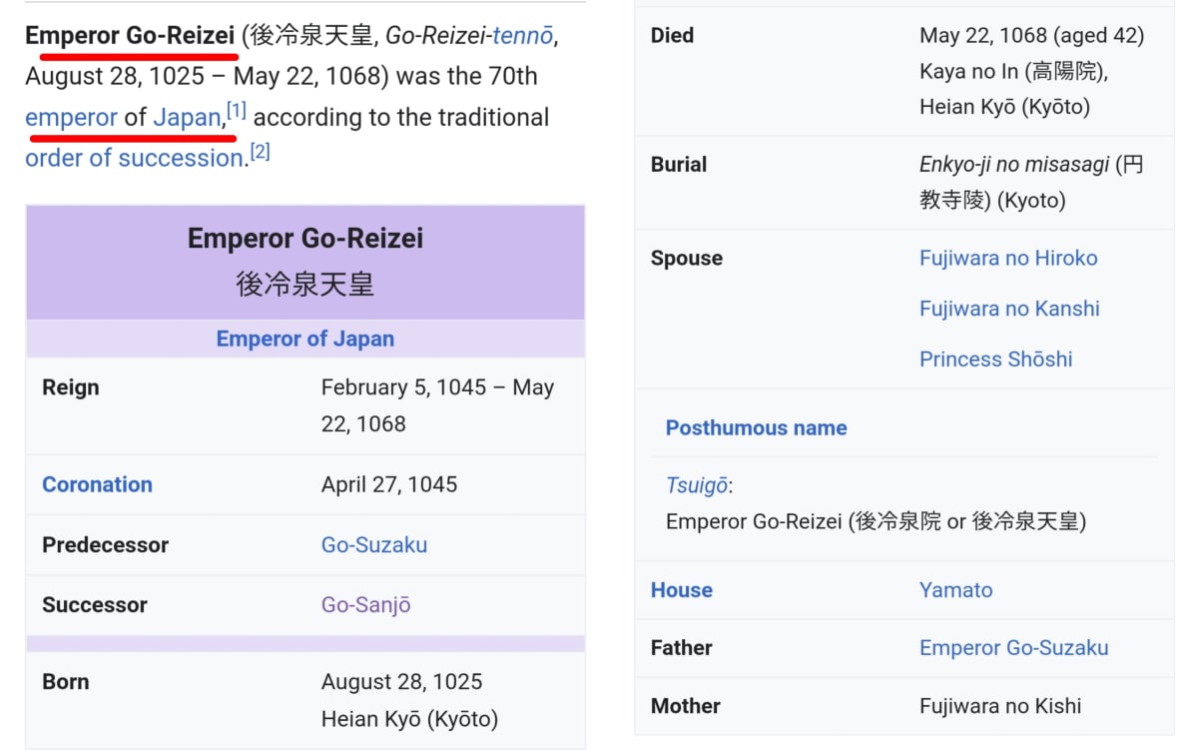Open spouse 'Fujiwara no Hiroko' link
This screenshot has height=750, width=1198.
pyautogui.click(x=1008, y=258)
